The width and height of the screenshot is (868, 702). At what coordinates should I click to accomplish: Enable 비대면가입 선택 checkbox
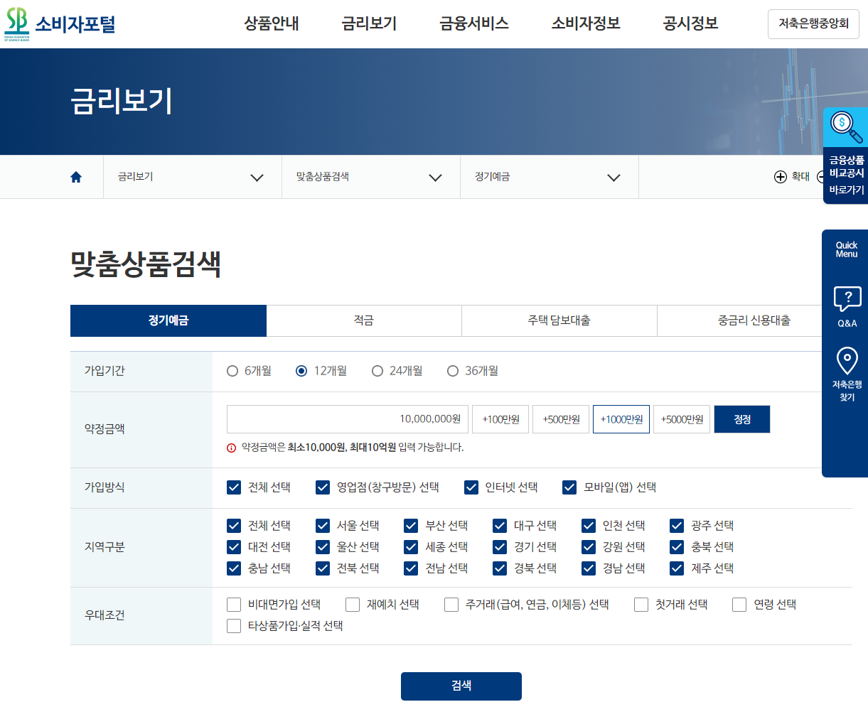pos(234,605)
